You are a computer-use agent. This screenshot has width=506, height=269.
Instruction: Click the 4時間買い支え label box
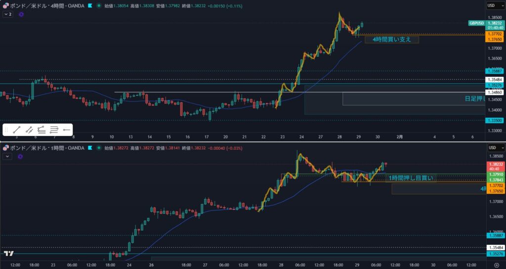point(391,39)
